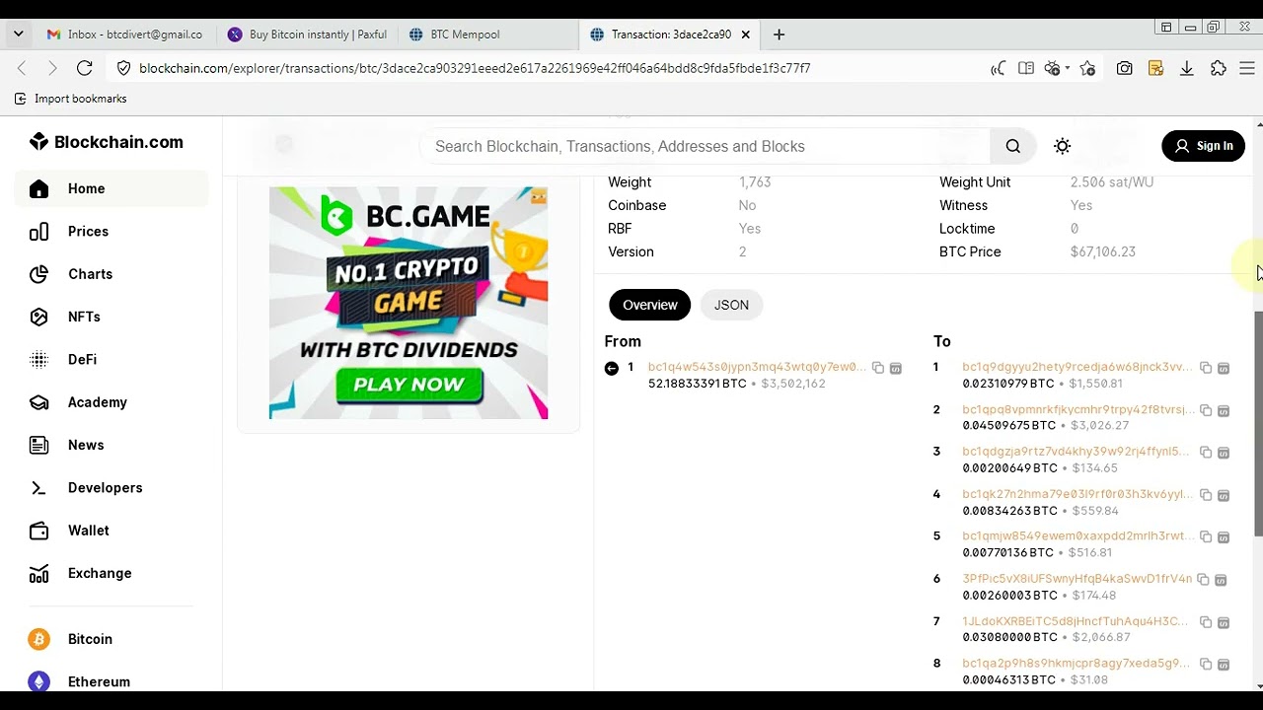1263x710 pixels.
Task: Switch to Gmail Inbox browser tab
Action: [x=124, y=35]
